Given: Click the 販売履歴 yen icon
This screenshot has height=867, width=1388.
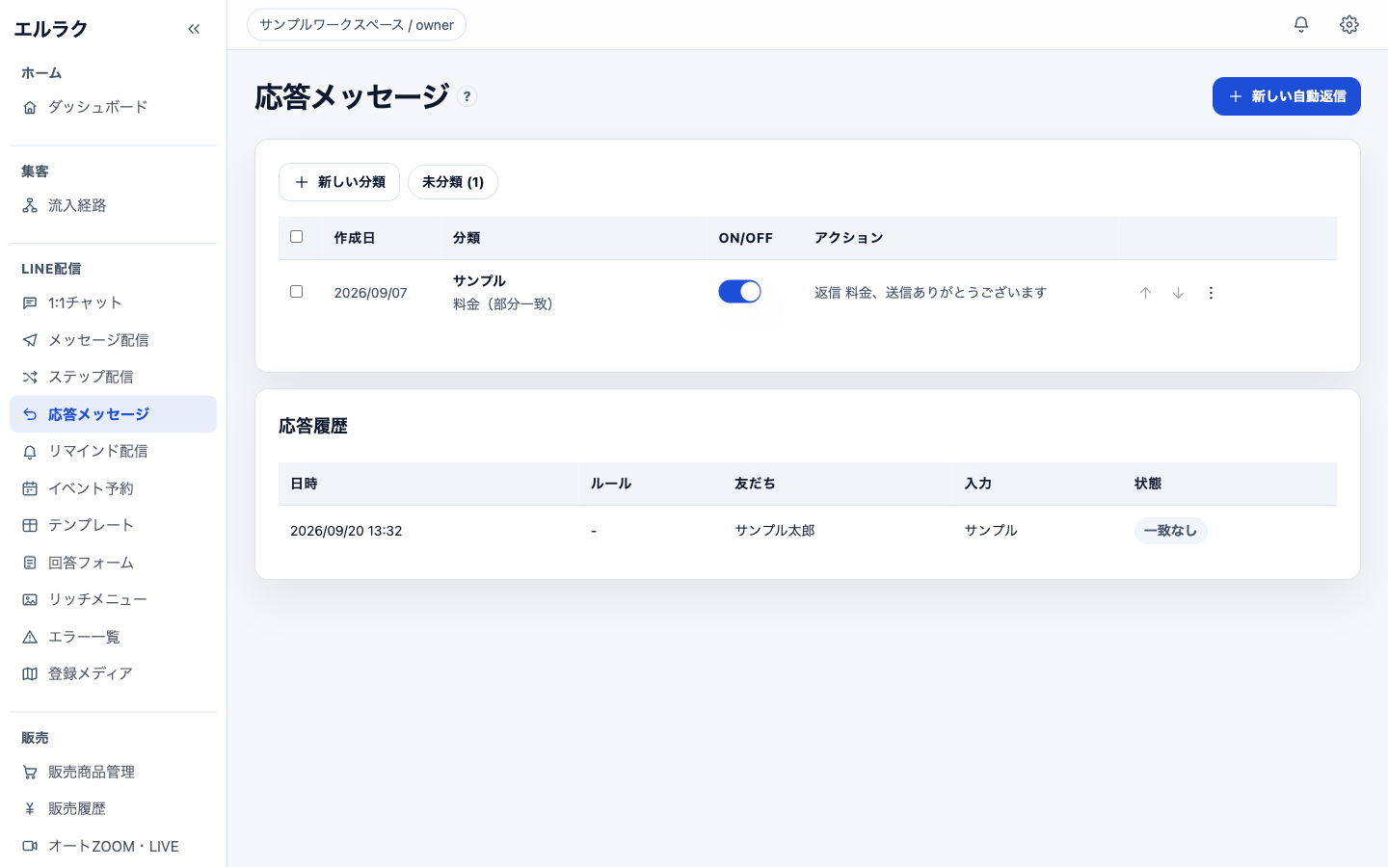Looking at the screenshot, I should [30, 809].
